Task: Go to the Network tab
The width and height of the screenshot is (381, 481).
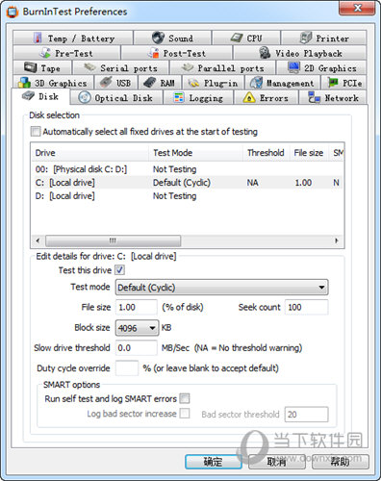Action: pyautogui.click(x=333, y=97)
